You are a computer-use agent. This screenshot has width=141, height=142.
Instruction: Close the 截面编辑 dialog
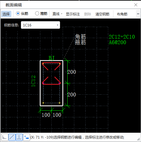[136, 5]
